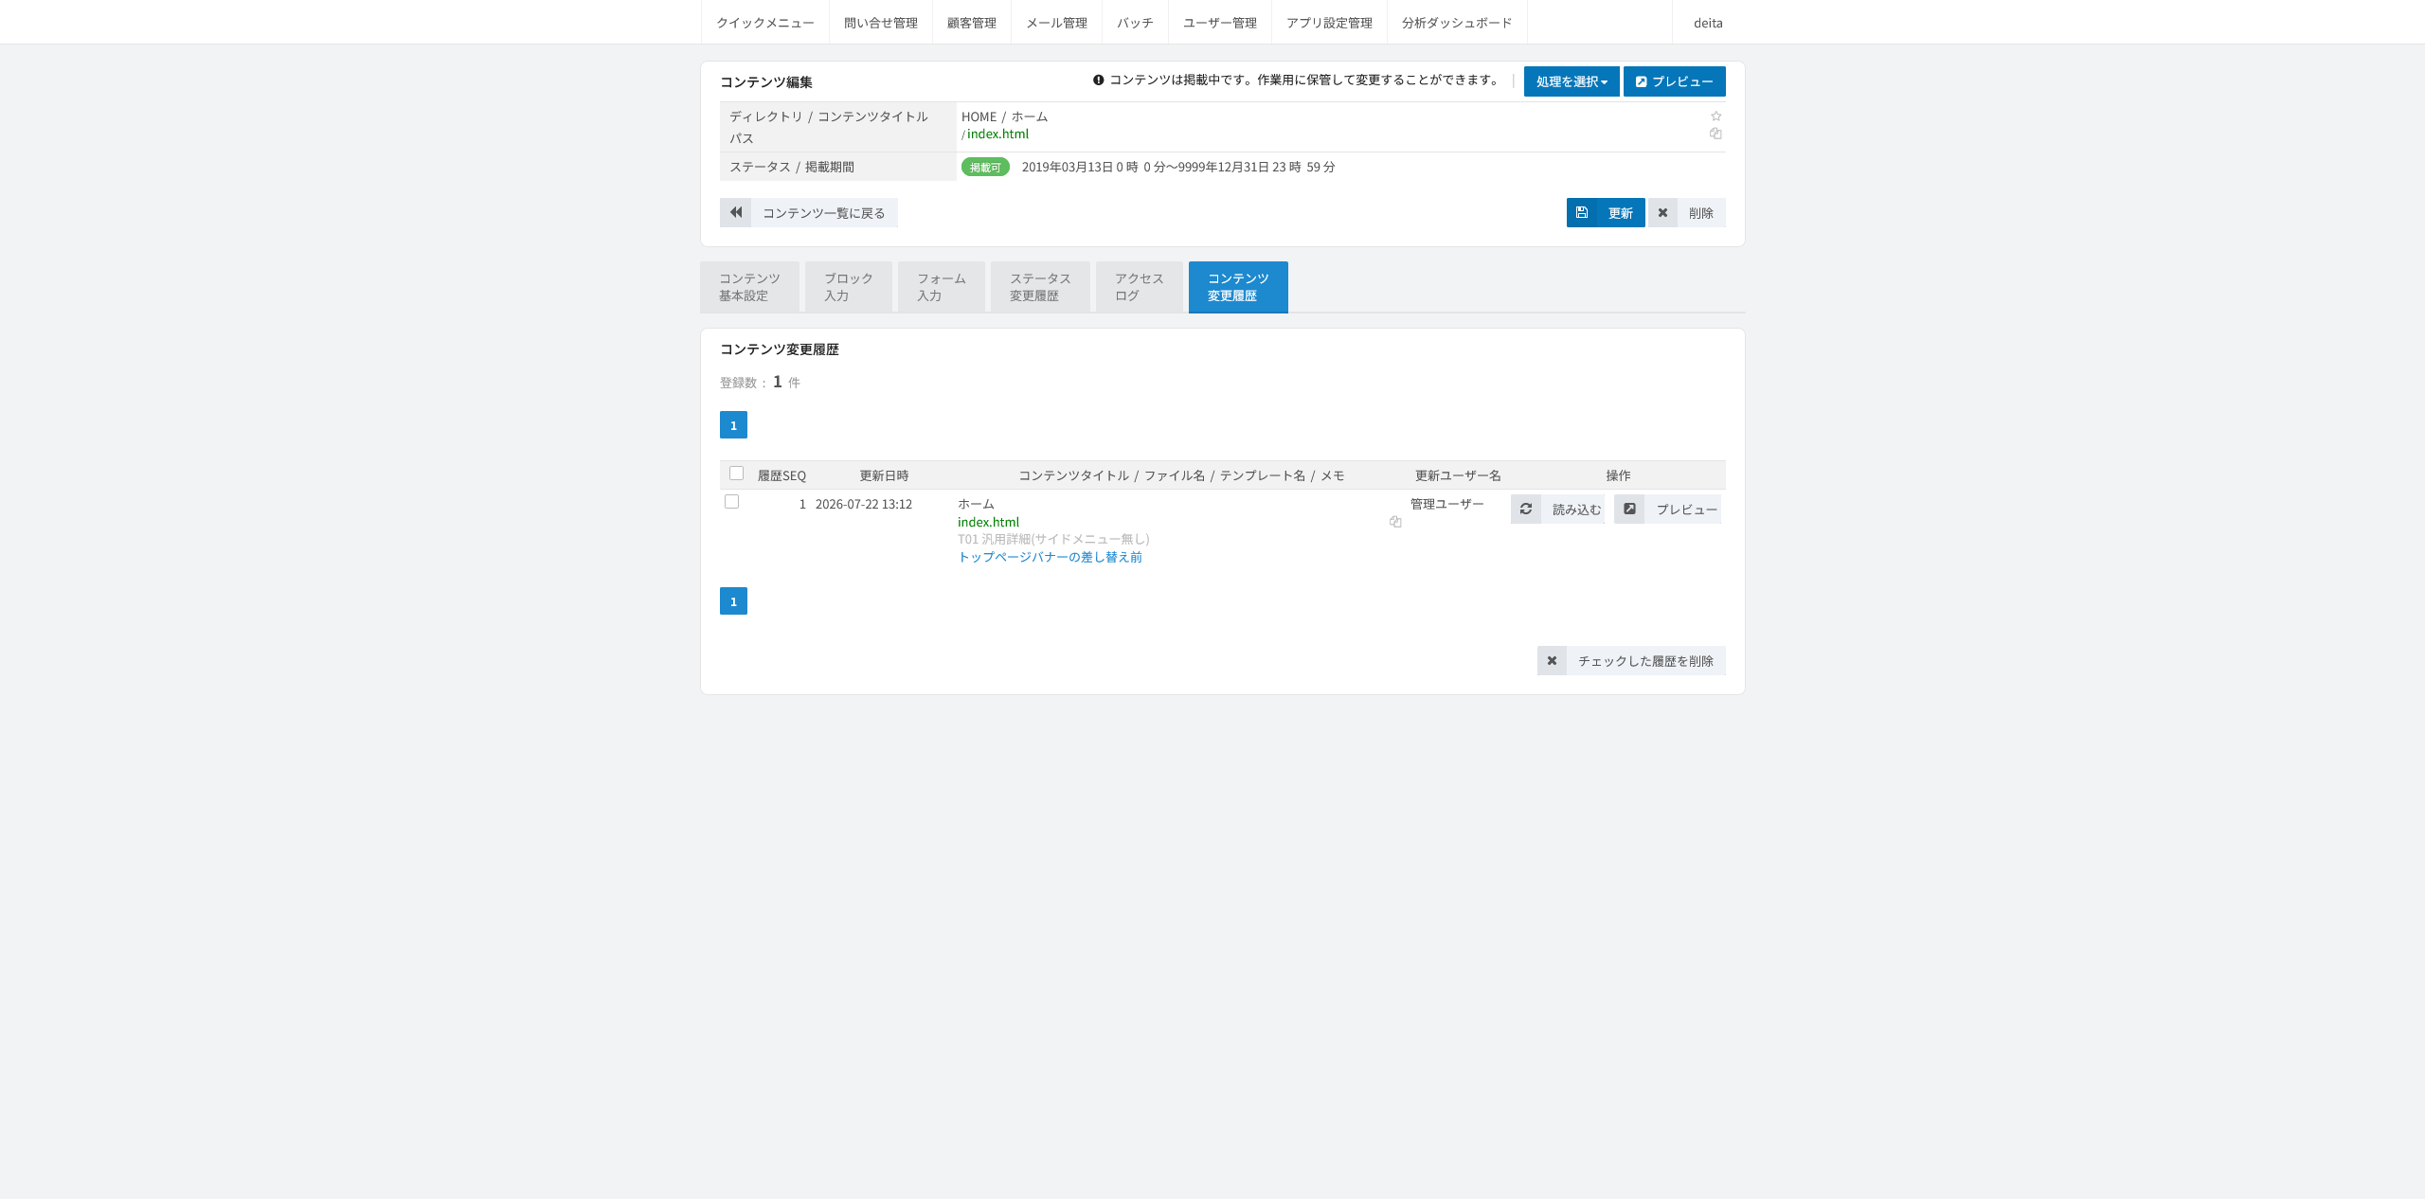Switch to the ステータス変更履歴 tab
Screen dimensions: 2425x1199
click(1040, 287)
